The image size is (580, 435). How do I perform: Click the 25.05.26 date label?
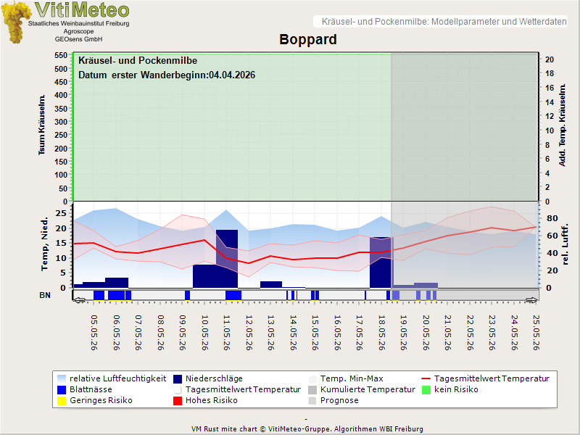(536, 333)
